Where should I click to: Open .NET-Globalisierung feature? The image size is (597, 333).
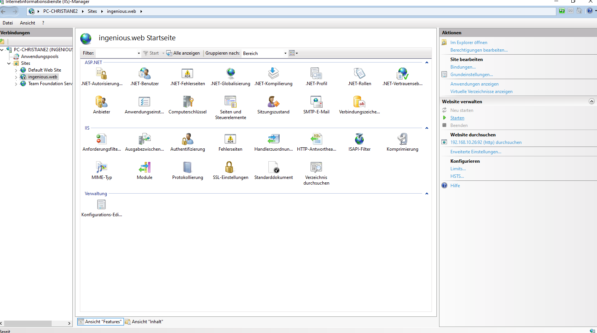[x=230, y=77]
